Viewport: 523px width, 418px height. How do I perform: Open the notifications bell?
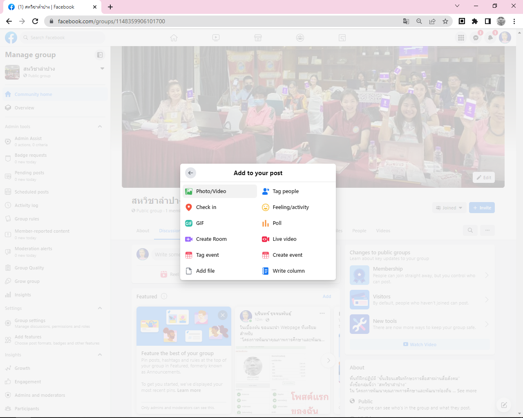click(490, 38)
